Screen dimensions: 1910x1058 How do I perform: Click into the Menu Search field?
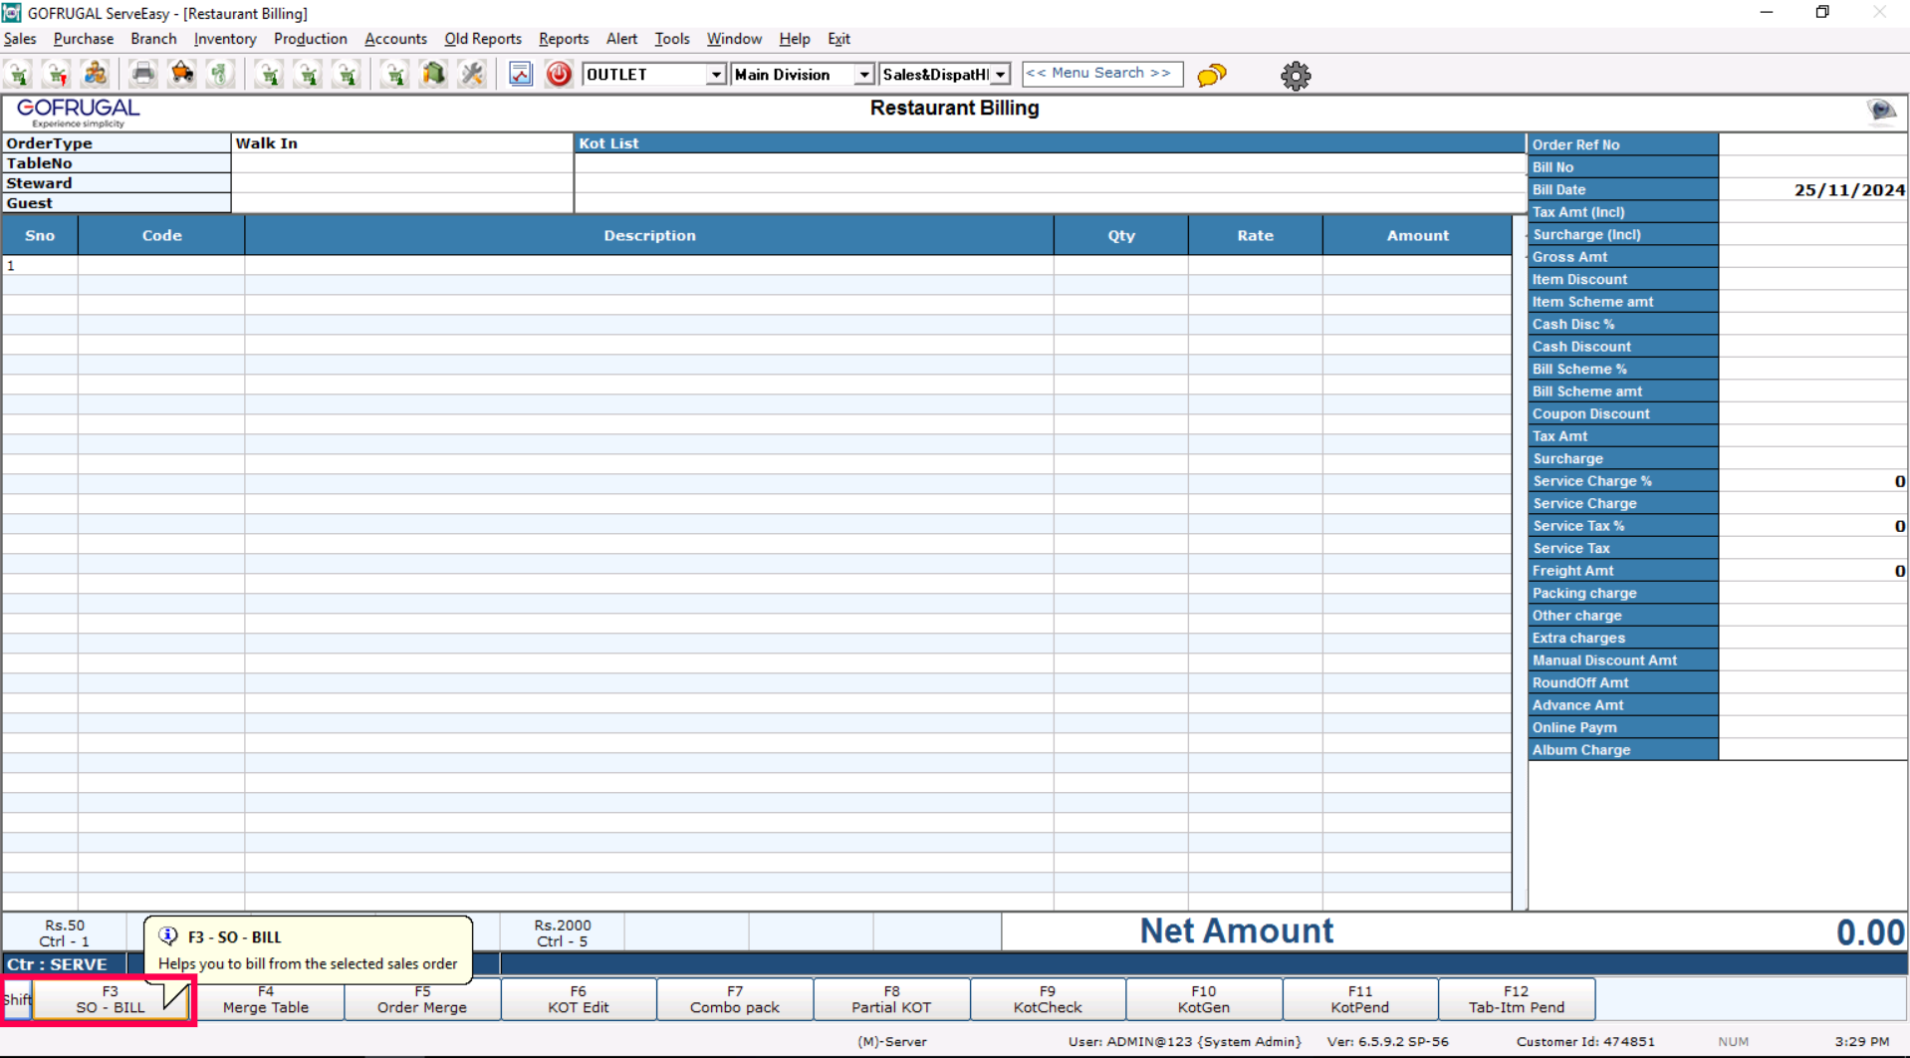tap(1101, 74)
